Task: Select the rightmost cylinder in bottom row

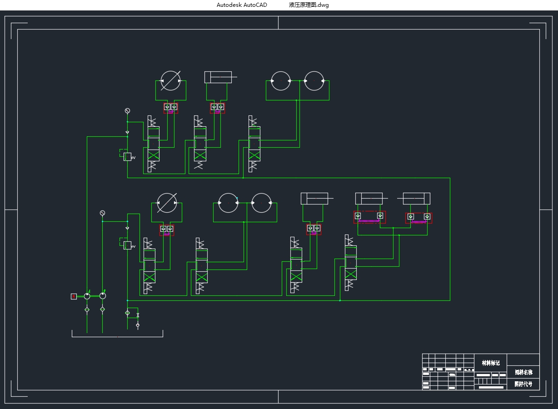Action: pos(416,199)
